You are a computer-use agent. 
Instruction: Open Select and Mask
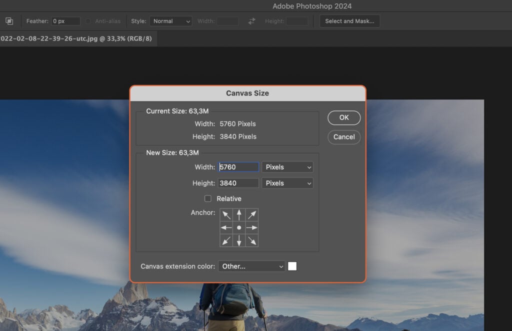coord(349,21)
